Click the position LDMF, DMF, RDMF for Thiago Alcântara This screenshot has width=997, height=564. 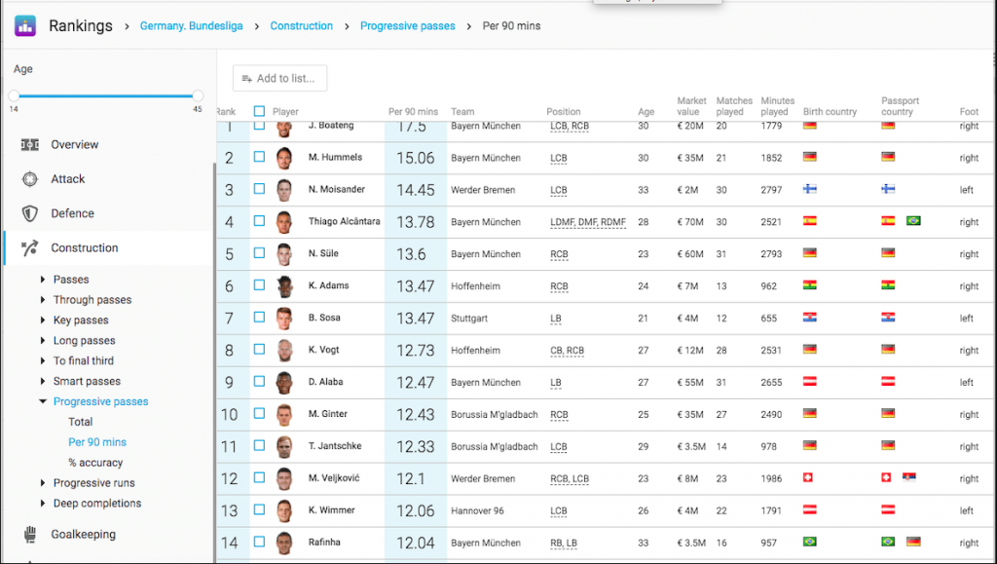(x=588, y=222)
